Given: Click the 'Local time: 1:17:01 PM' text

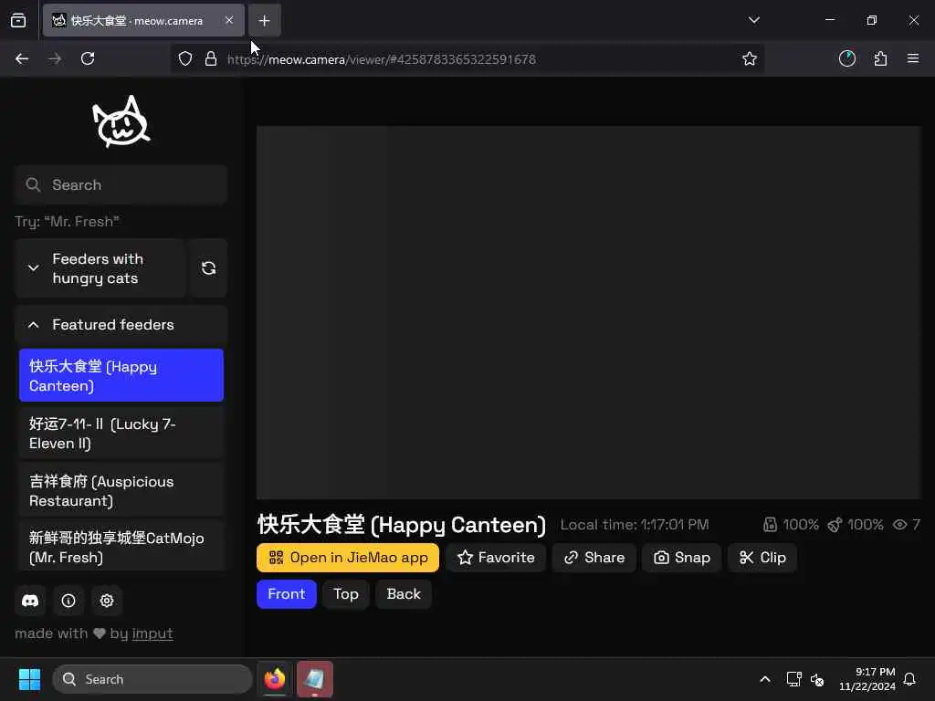Looking at the screenshot, I should click(x=635, y=525).
